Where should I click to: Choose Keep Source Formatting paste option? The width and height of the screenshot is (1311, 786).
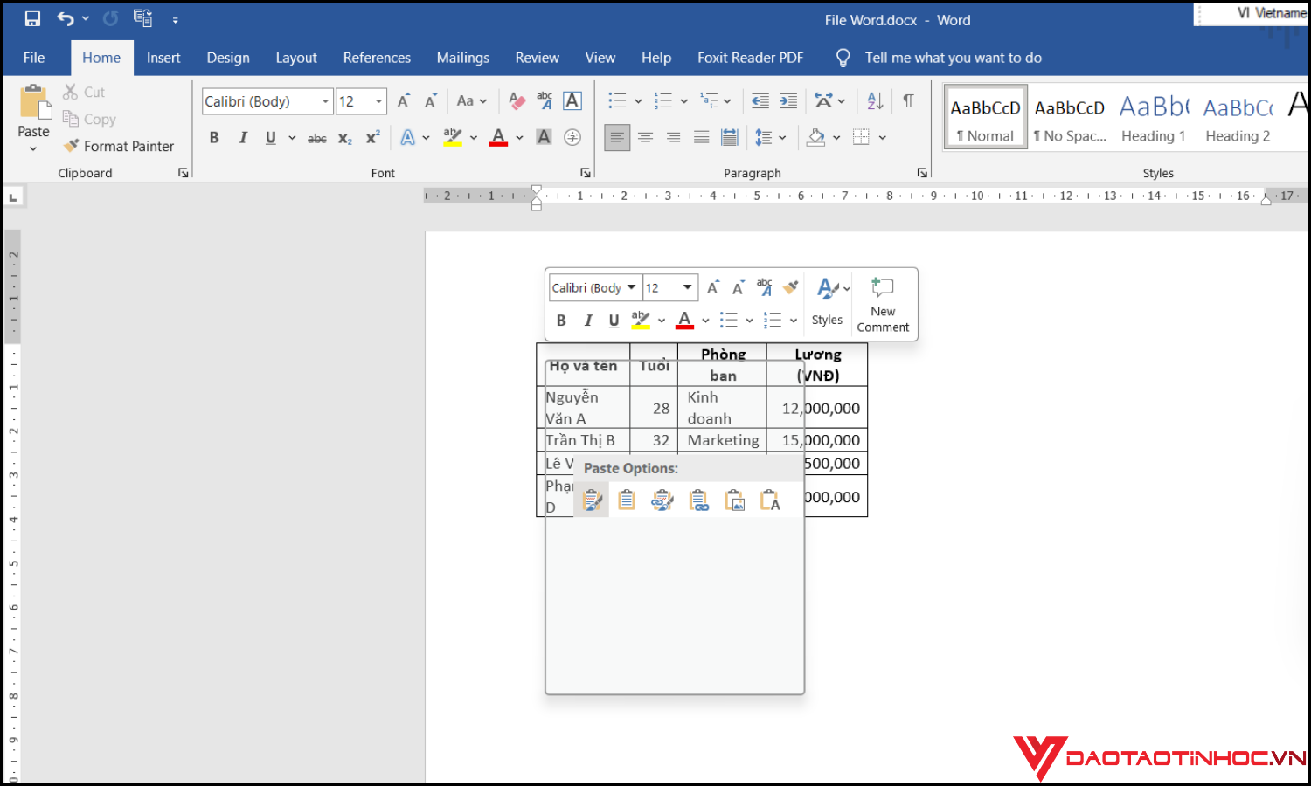tap(592, 500)
